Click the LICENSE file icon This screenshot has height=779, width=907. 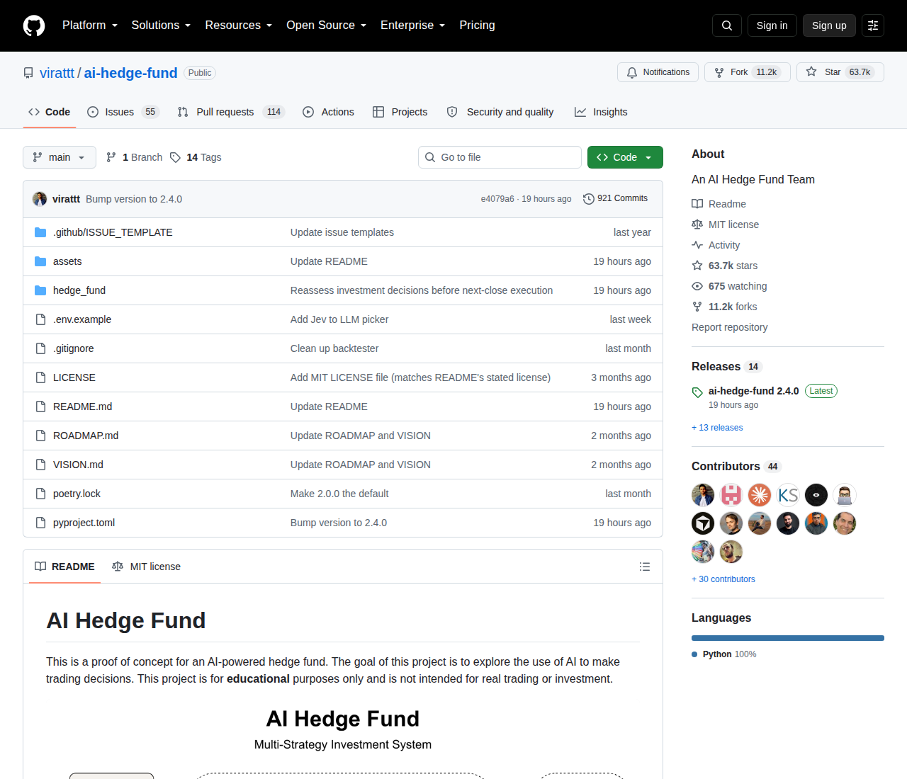(x=40, y=377)
